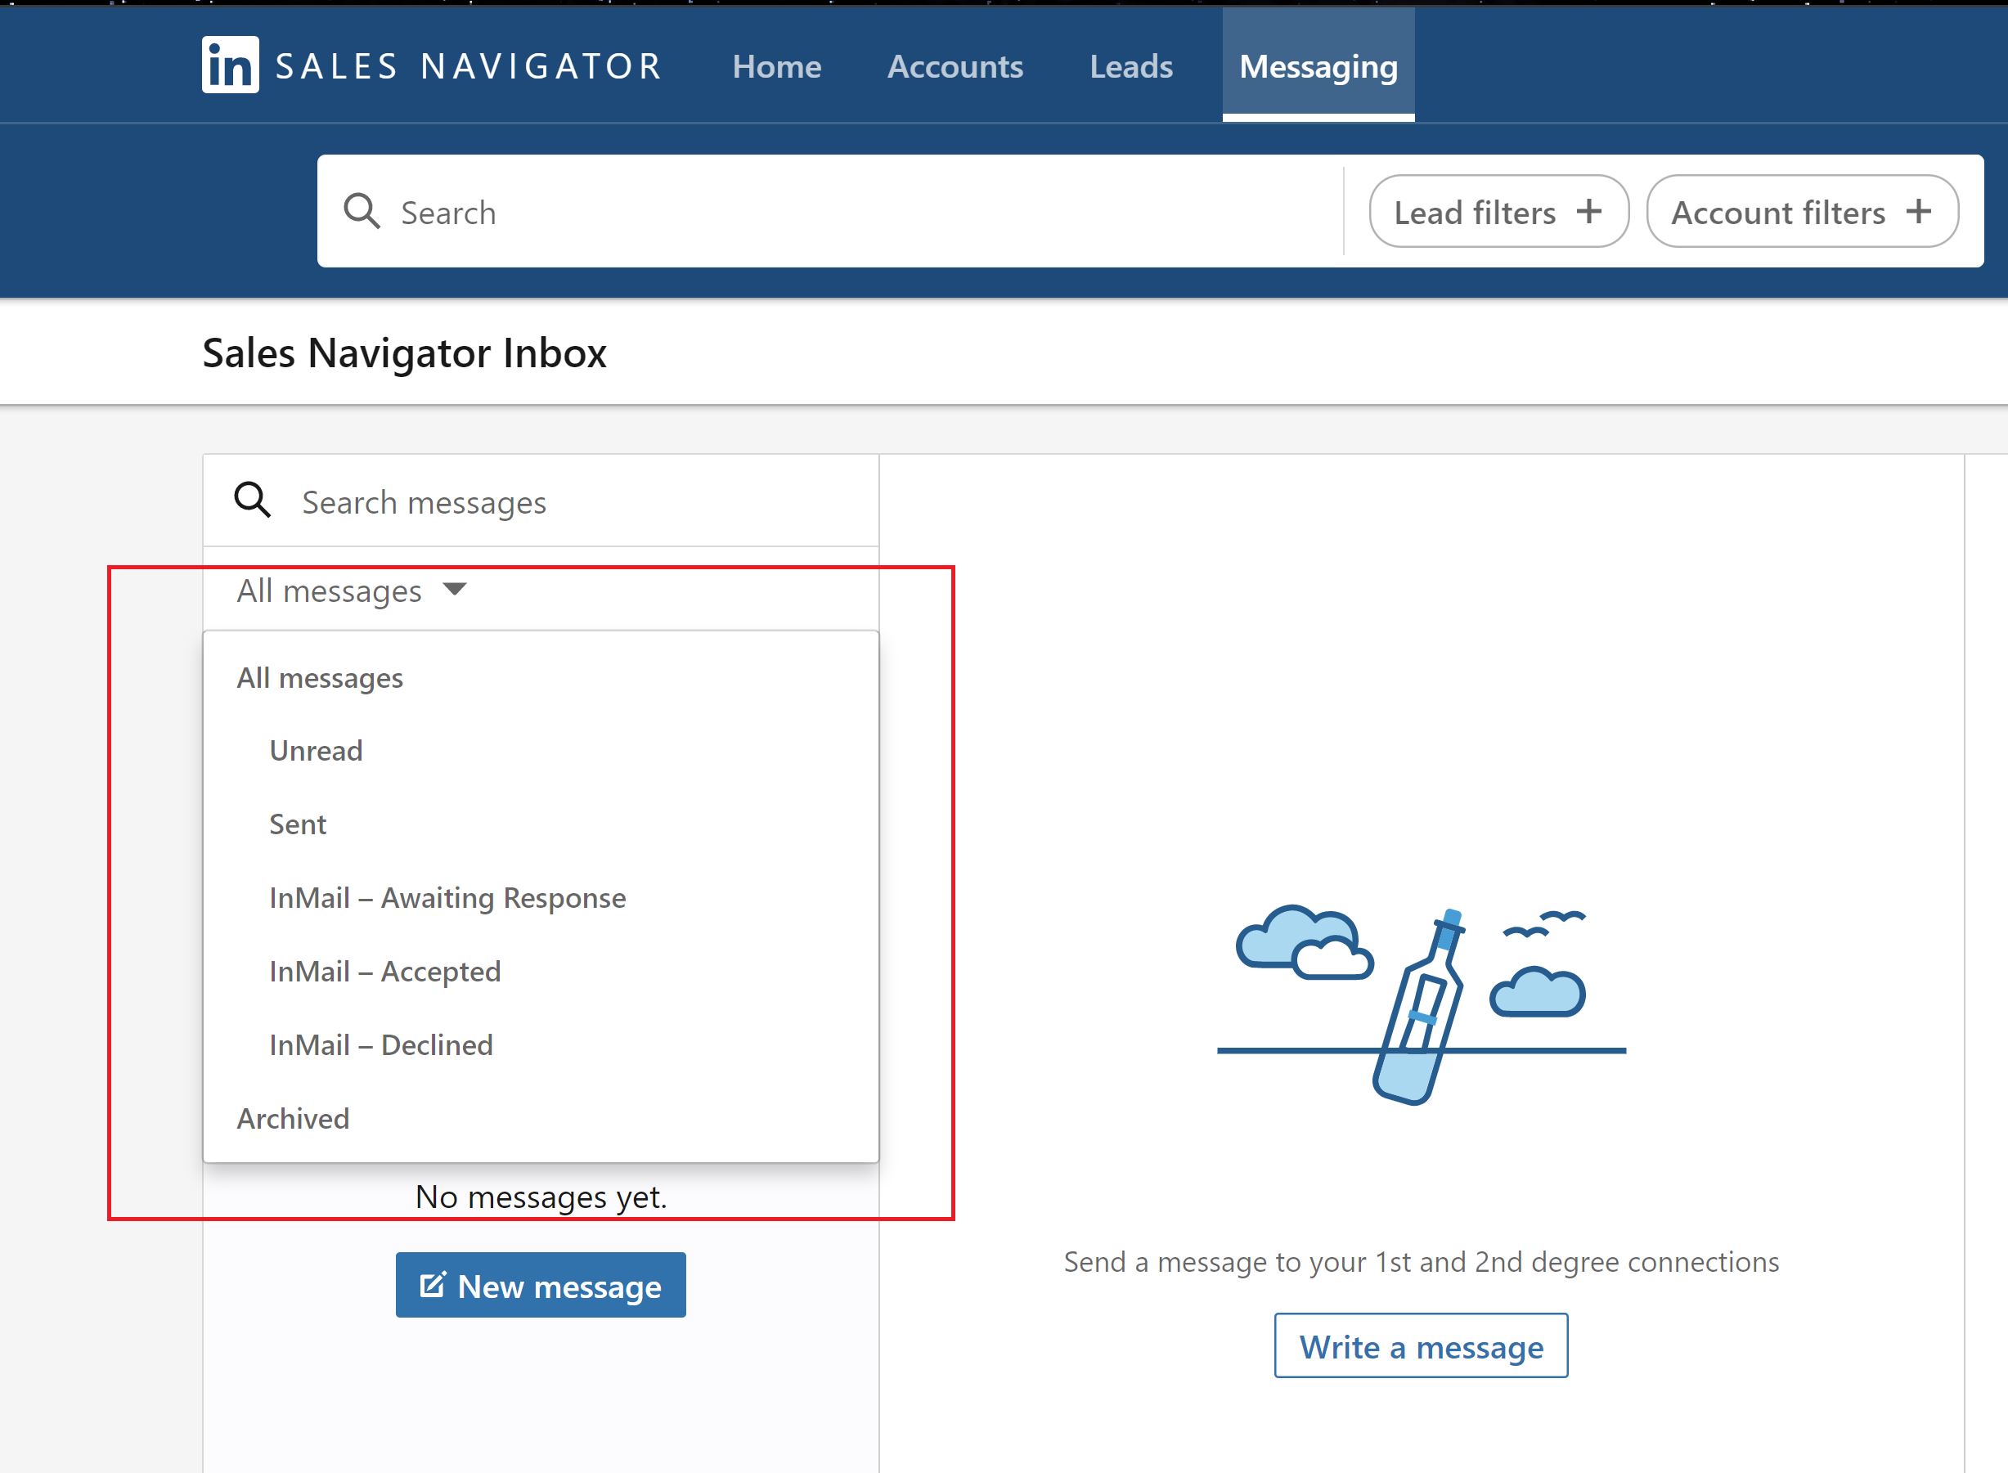The image size is (2008, 1473).
Task: Select Unread from message filter list
Action: pyautogui.click(x=316, y=751)
